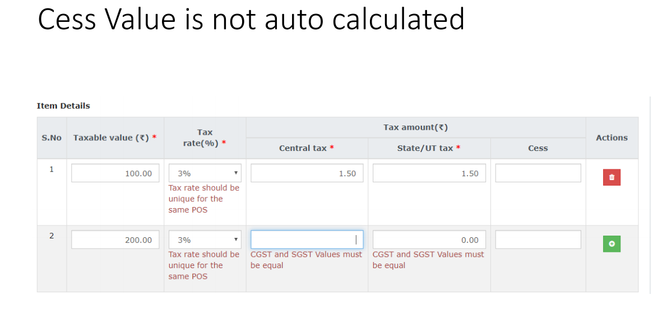
Task: Select CGST/SGST error under State/UT tax
Action: click(x=428, y=260)
